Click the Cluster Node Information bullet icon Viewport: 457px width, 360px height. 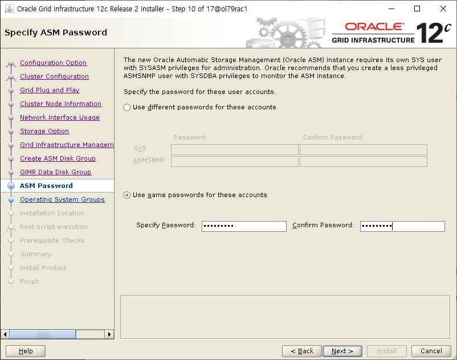[x=11, y=104]
